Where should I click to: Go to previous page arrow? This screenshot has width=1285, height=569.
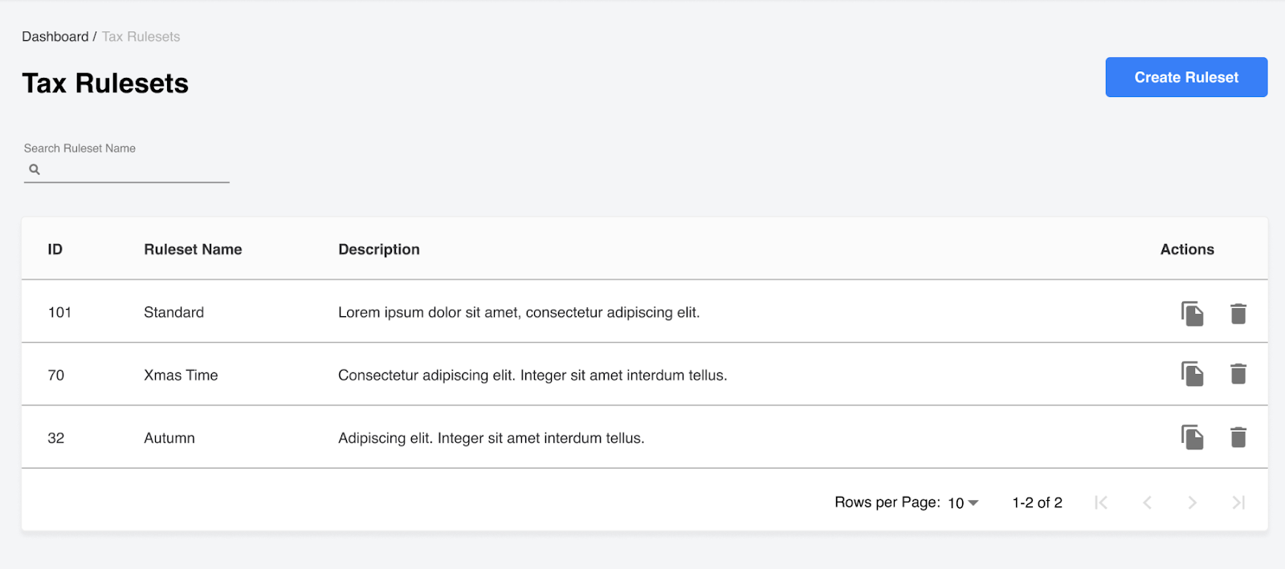point(1147,502)
